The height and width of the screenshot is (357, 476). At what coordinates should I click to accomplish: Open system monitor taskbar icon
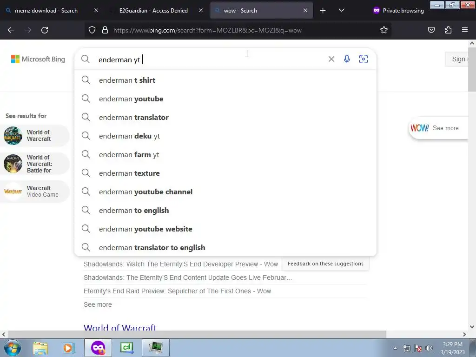[x=156, y=348]
